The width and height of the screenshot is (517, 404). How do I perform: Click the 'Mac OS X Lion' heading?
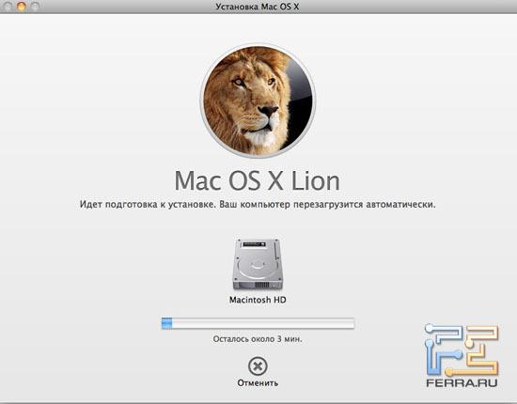pyautogui.click(x=257, y=180)
